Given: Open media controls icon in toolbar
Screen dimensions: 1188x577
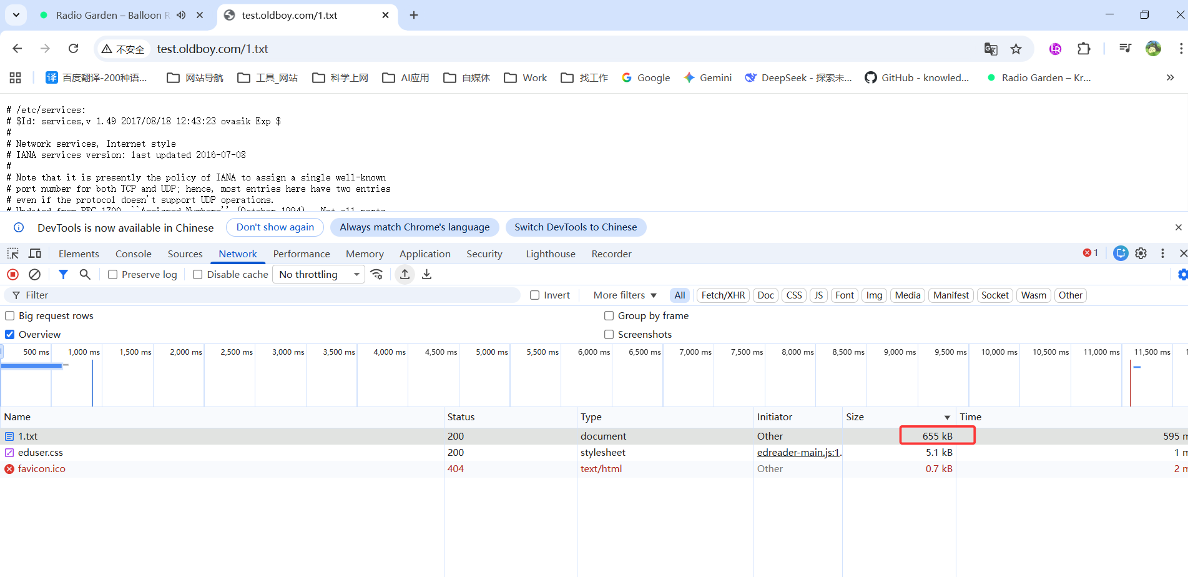Looking at the screenshot, I should (1125, 48).
